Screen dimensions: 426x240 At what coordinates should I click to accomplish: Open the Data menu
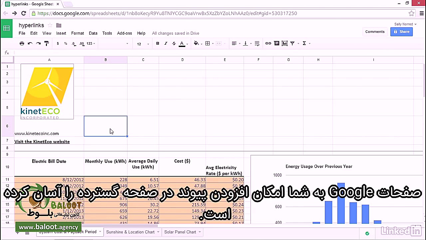[93, 33]
